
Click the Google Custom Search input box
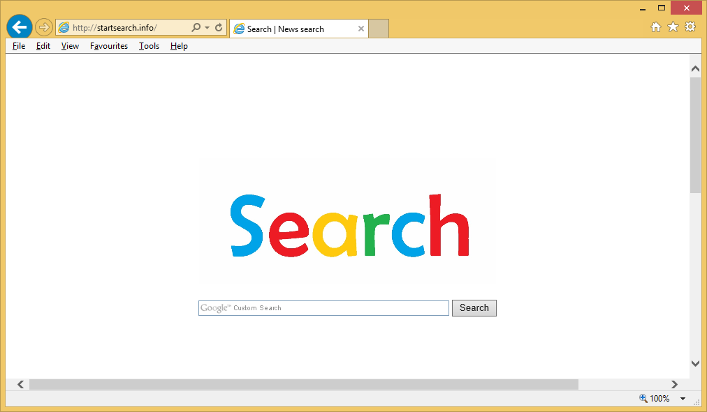(x=323, y=308)
